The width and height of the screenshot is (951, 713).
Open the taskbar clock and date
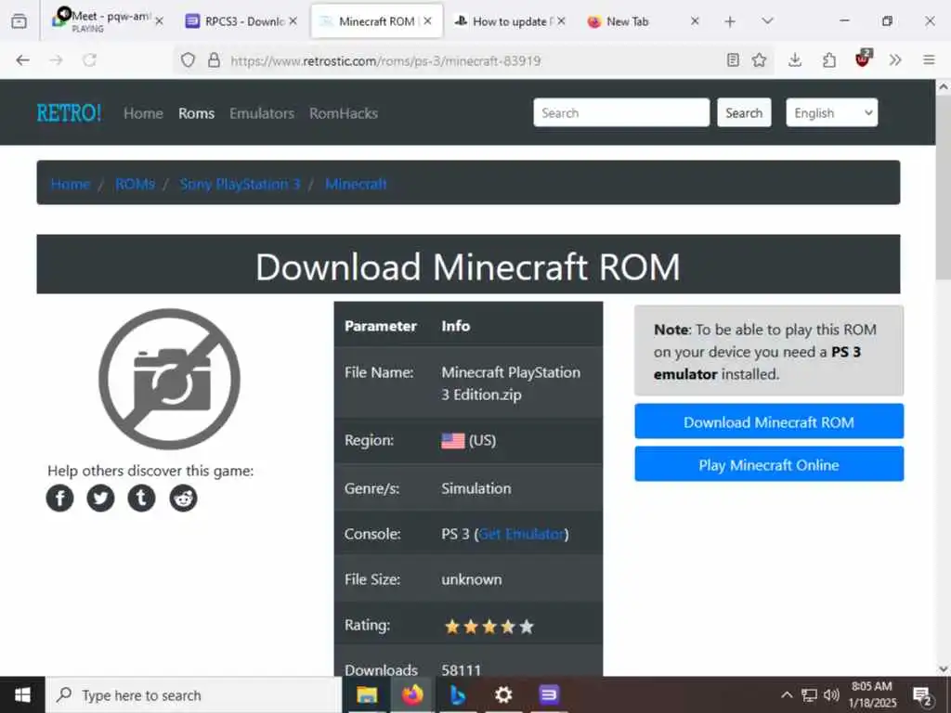pos(872,694)
